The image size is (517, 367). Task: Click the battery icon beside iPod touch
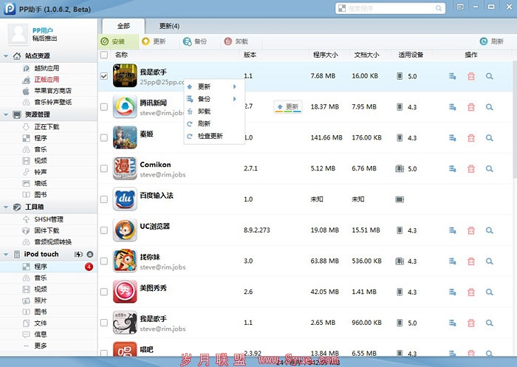(78, 254)
